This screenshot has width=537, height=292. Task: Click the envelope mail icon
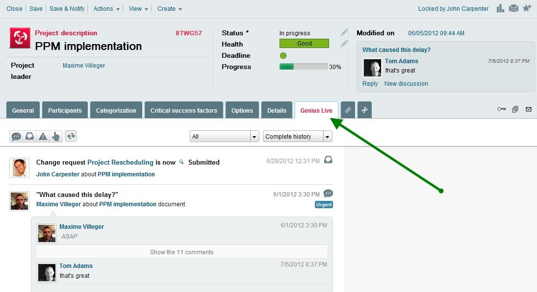529,109
